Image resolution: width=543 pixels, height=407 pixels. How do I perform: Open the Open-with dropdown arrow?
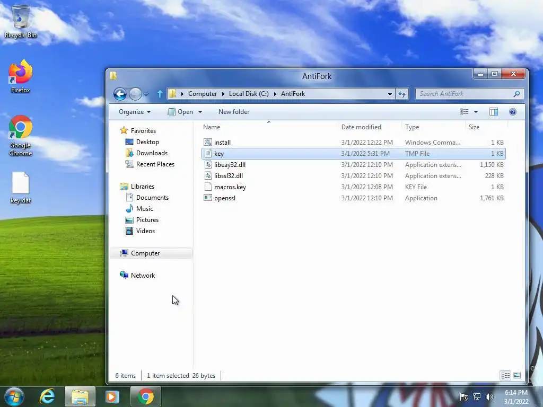(x=200, y=112)
